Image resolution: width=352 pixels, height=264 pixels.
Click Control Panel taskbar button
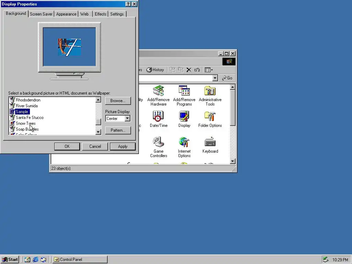[80, 260]
